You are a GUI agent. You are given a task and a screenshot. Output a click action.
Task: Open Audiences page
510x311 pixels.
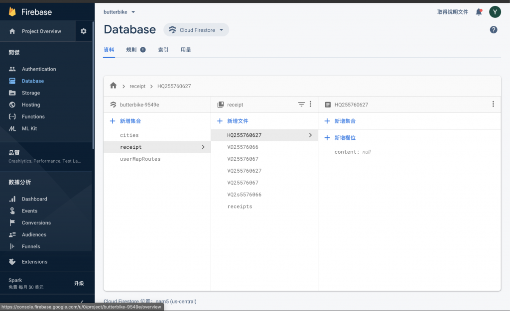pos(34,234)
